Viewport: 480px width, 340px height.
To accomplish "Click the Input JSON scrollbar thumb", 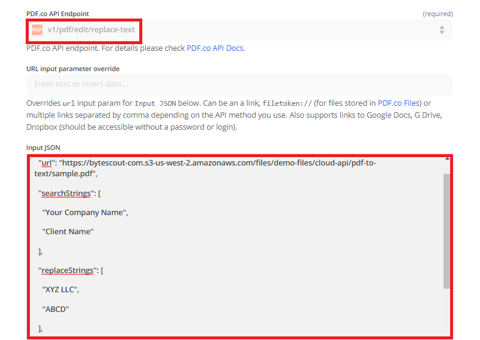I will pyautogui.click(x=447, y=231).
